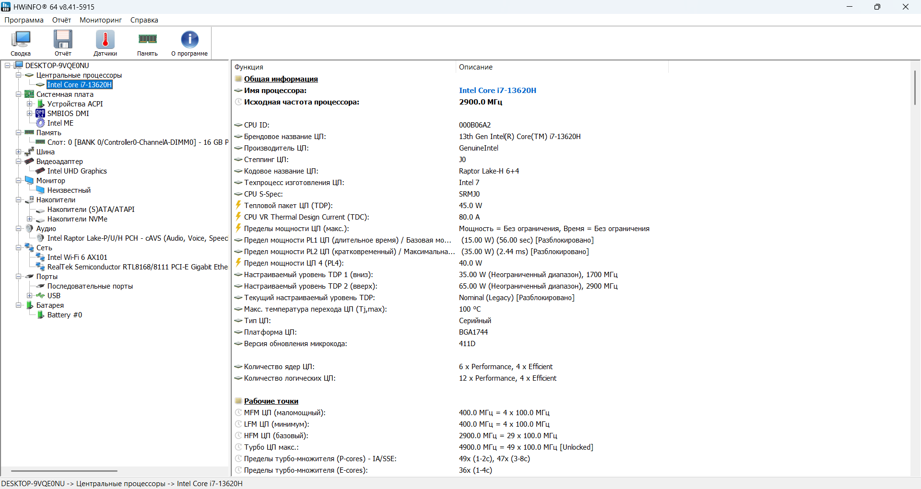
Task: Click the CPU ID: row label
Action: [x=257, y=125]
